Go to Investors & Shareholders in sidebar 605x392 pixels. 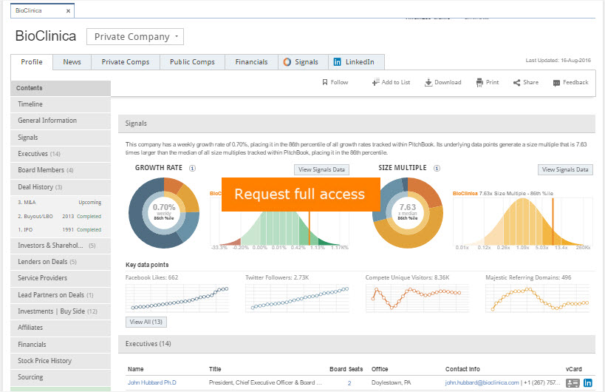(61, 246)
